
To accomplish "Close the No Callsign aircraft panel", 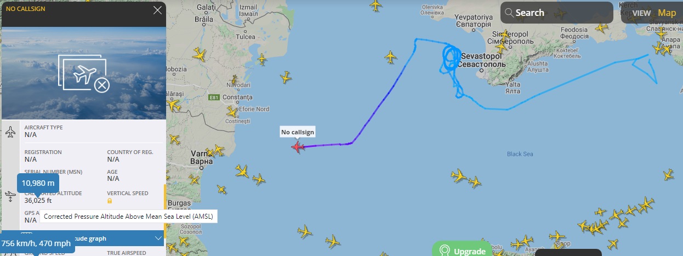I will pos(158,10).
